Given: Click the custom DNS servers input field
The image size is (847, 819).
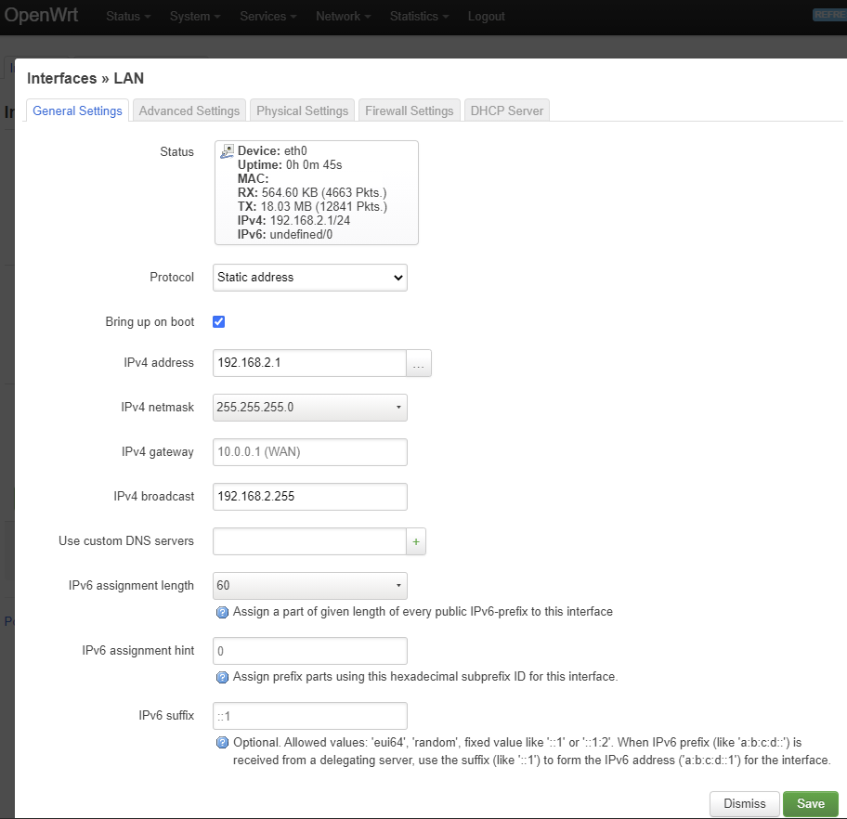Looking at the screenshot, I should point(309,541).
